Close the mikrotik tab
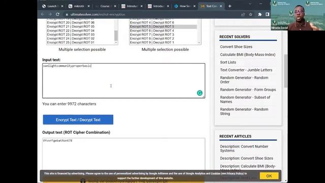The width and height of the screenshot is (325, 183). pos(89,6)
